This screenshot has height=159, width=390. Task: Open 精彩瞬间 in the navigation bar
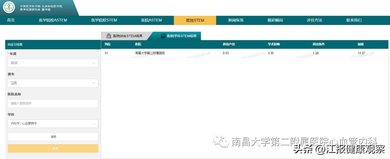275,20
